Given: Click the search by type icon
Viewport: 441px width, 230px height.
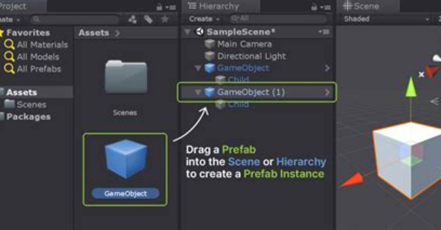Looking at the screenshot, I should click(x=132, y=19).
